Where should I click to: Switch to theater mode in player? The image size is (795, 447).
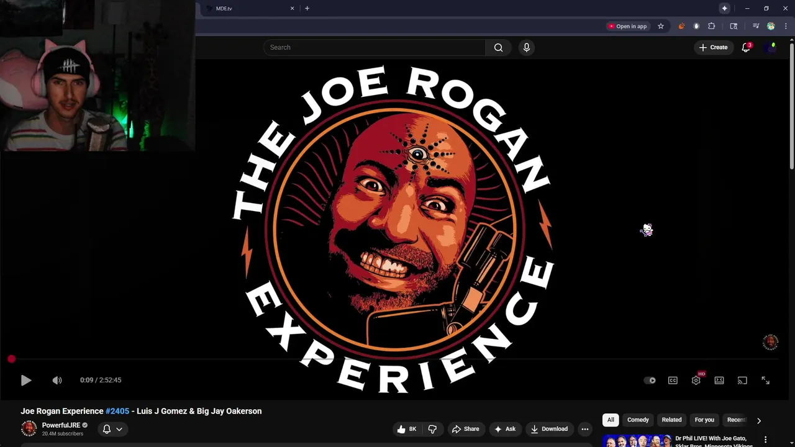[719, 381]
